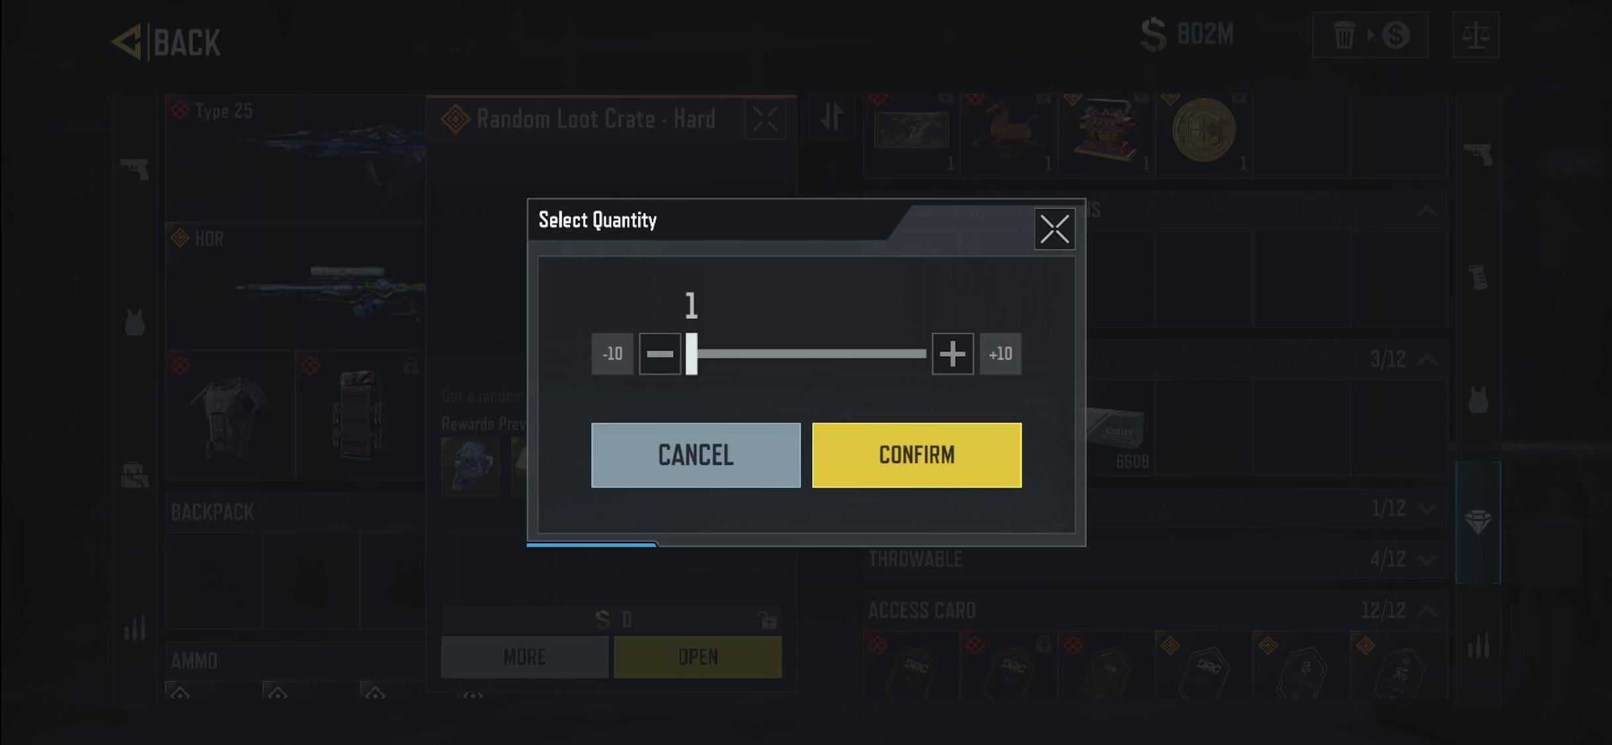
Task: Subtract ten using the -10 button
Action: (x=612, y=354)
